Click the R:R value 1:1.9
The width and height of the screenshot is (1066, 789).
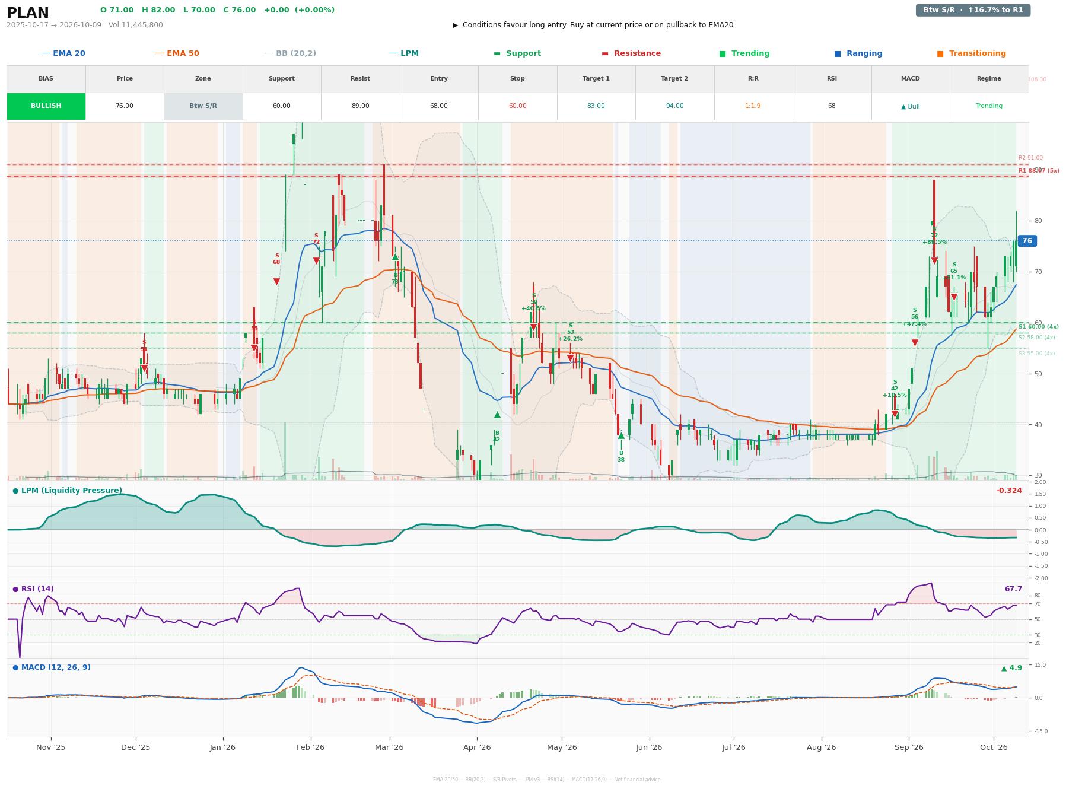753,106
